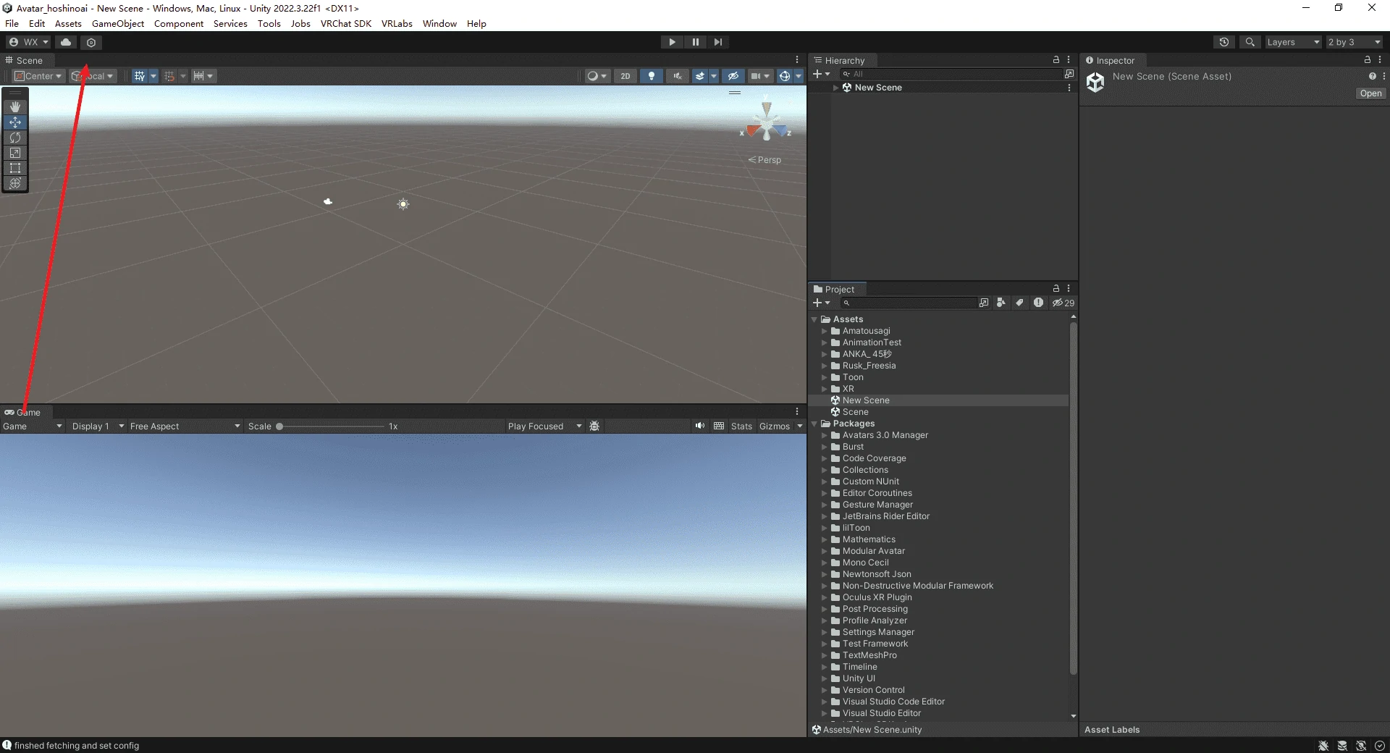Toggle scene lighting bulb
The image size is (1390, 753).
coord(652,76)
